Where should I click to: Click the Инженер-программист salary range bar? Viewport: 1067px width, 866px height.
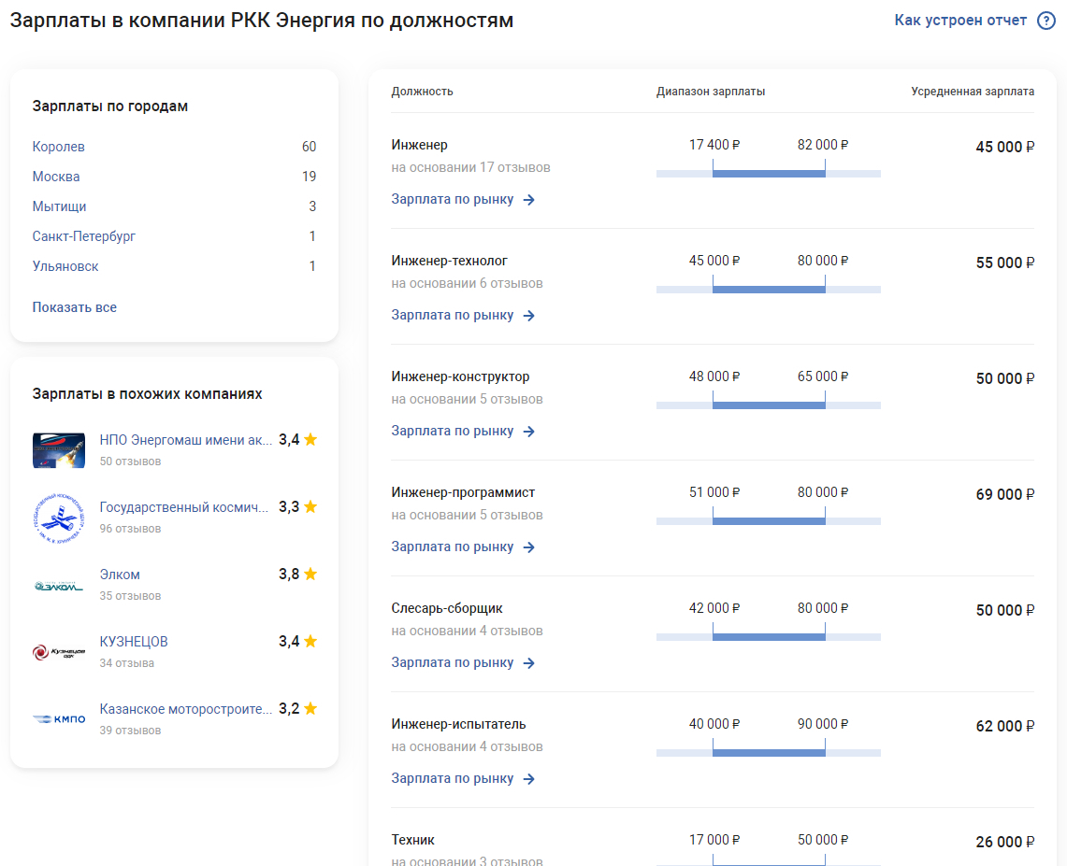coord(769,520)
